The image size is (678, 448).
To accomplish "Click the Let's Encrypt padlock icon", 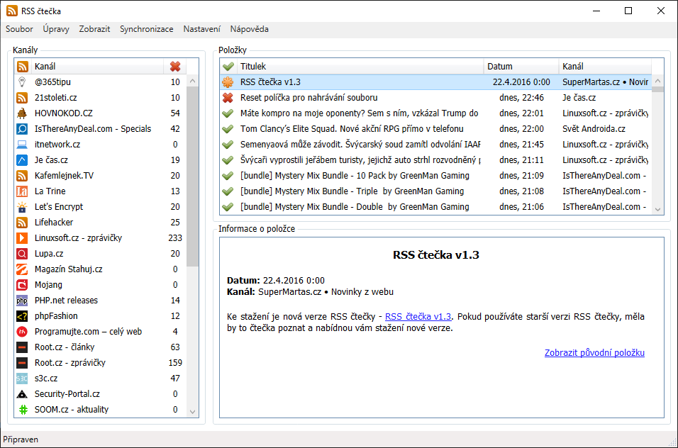I will pyautogui.click(x=22, y=207).
